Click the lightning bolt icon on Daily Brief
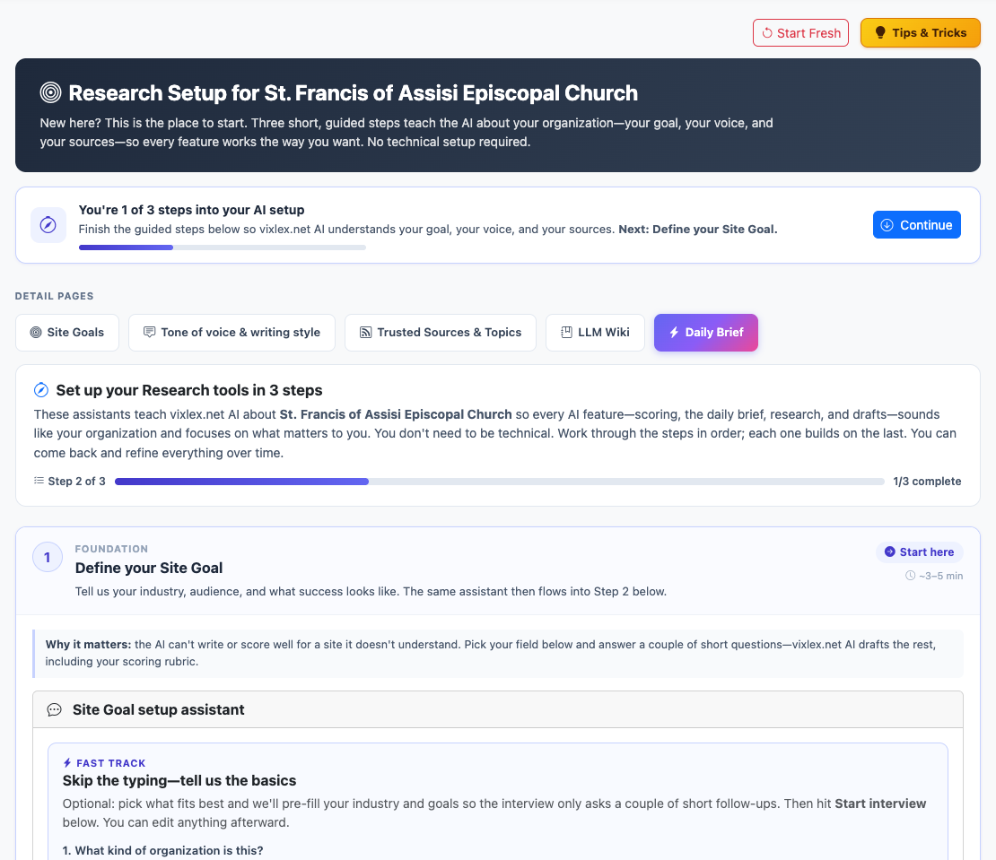The height and width of the screenshot is (860, 996). click(674, 333)
